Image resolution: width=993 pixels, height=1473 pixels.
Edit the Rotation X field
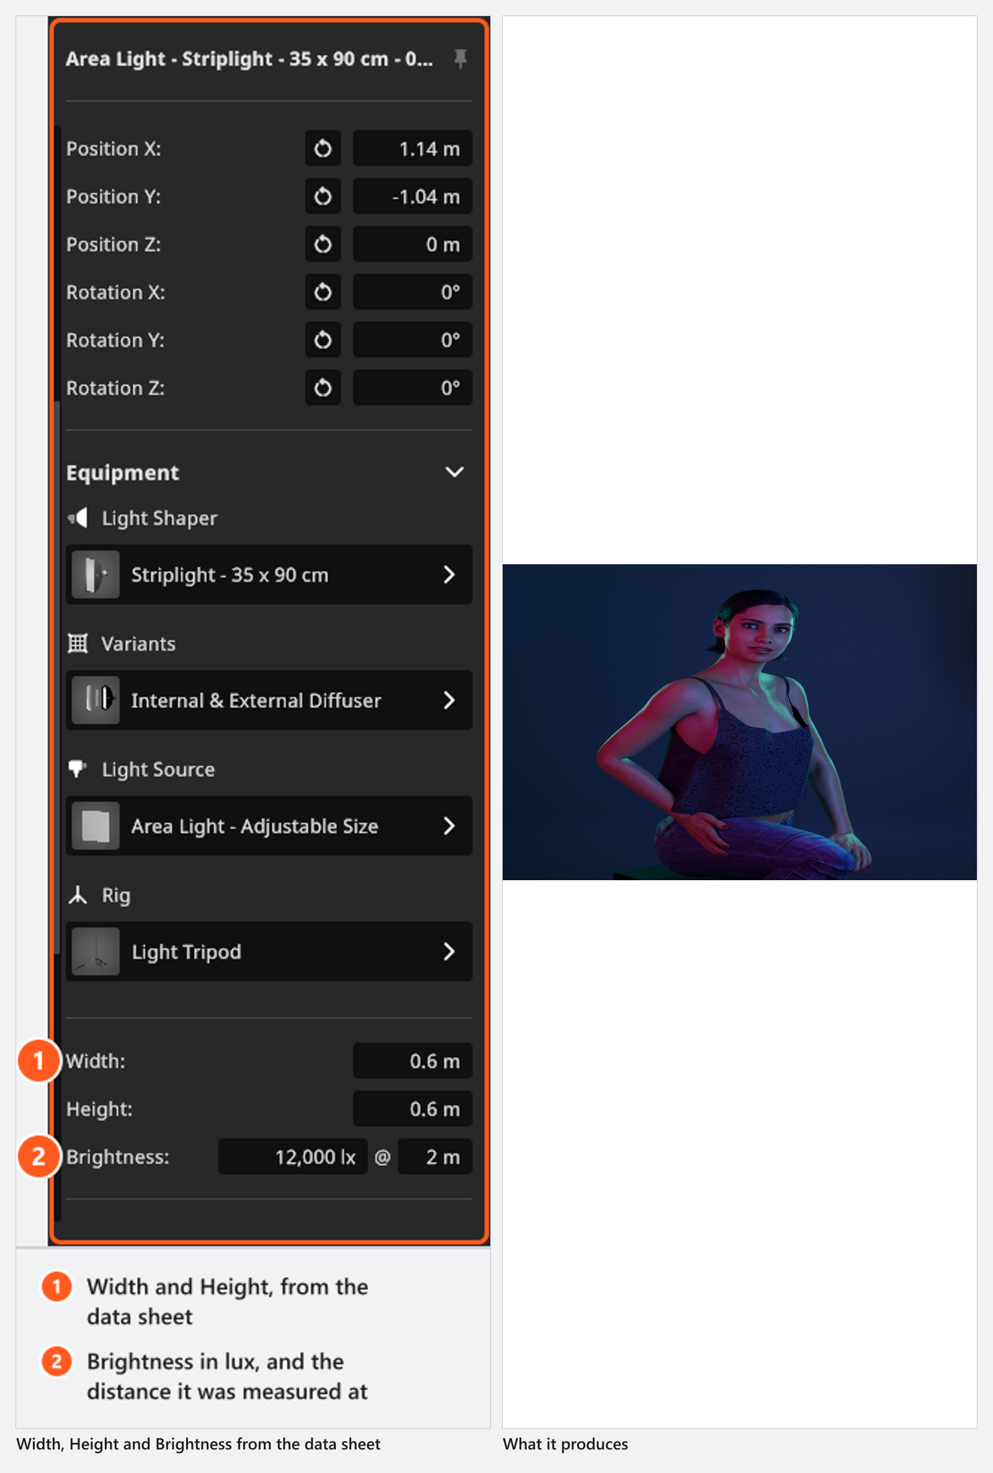[x=413, y=292]
